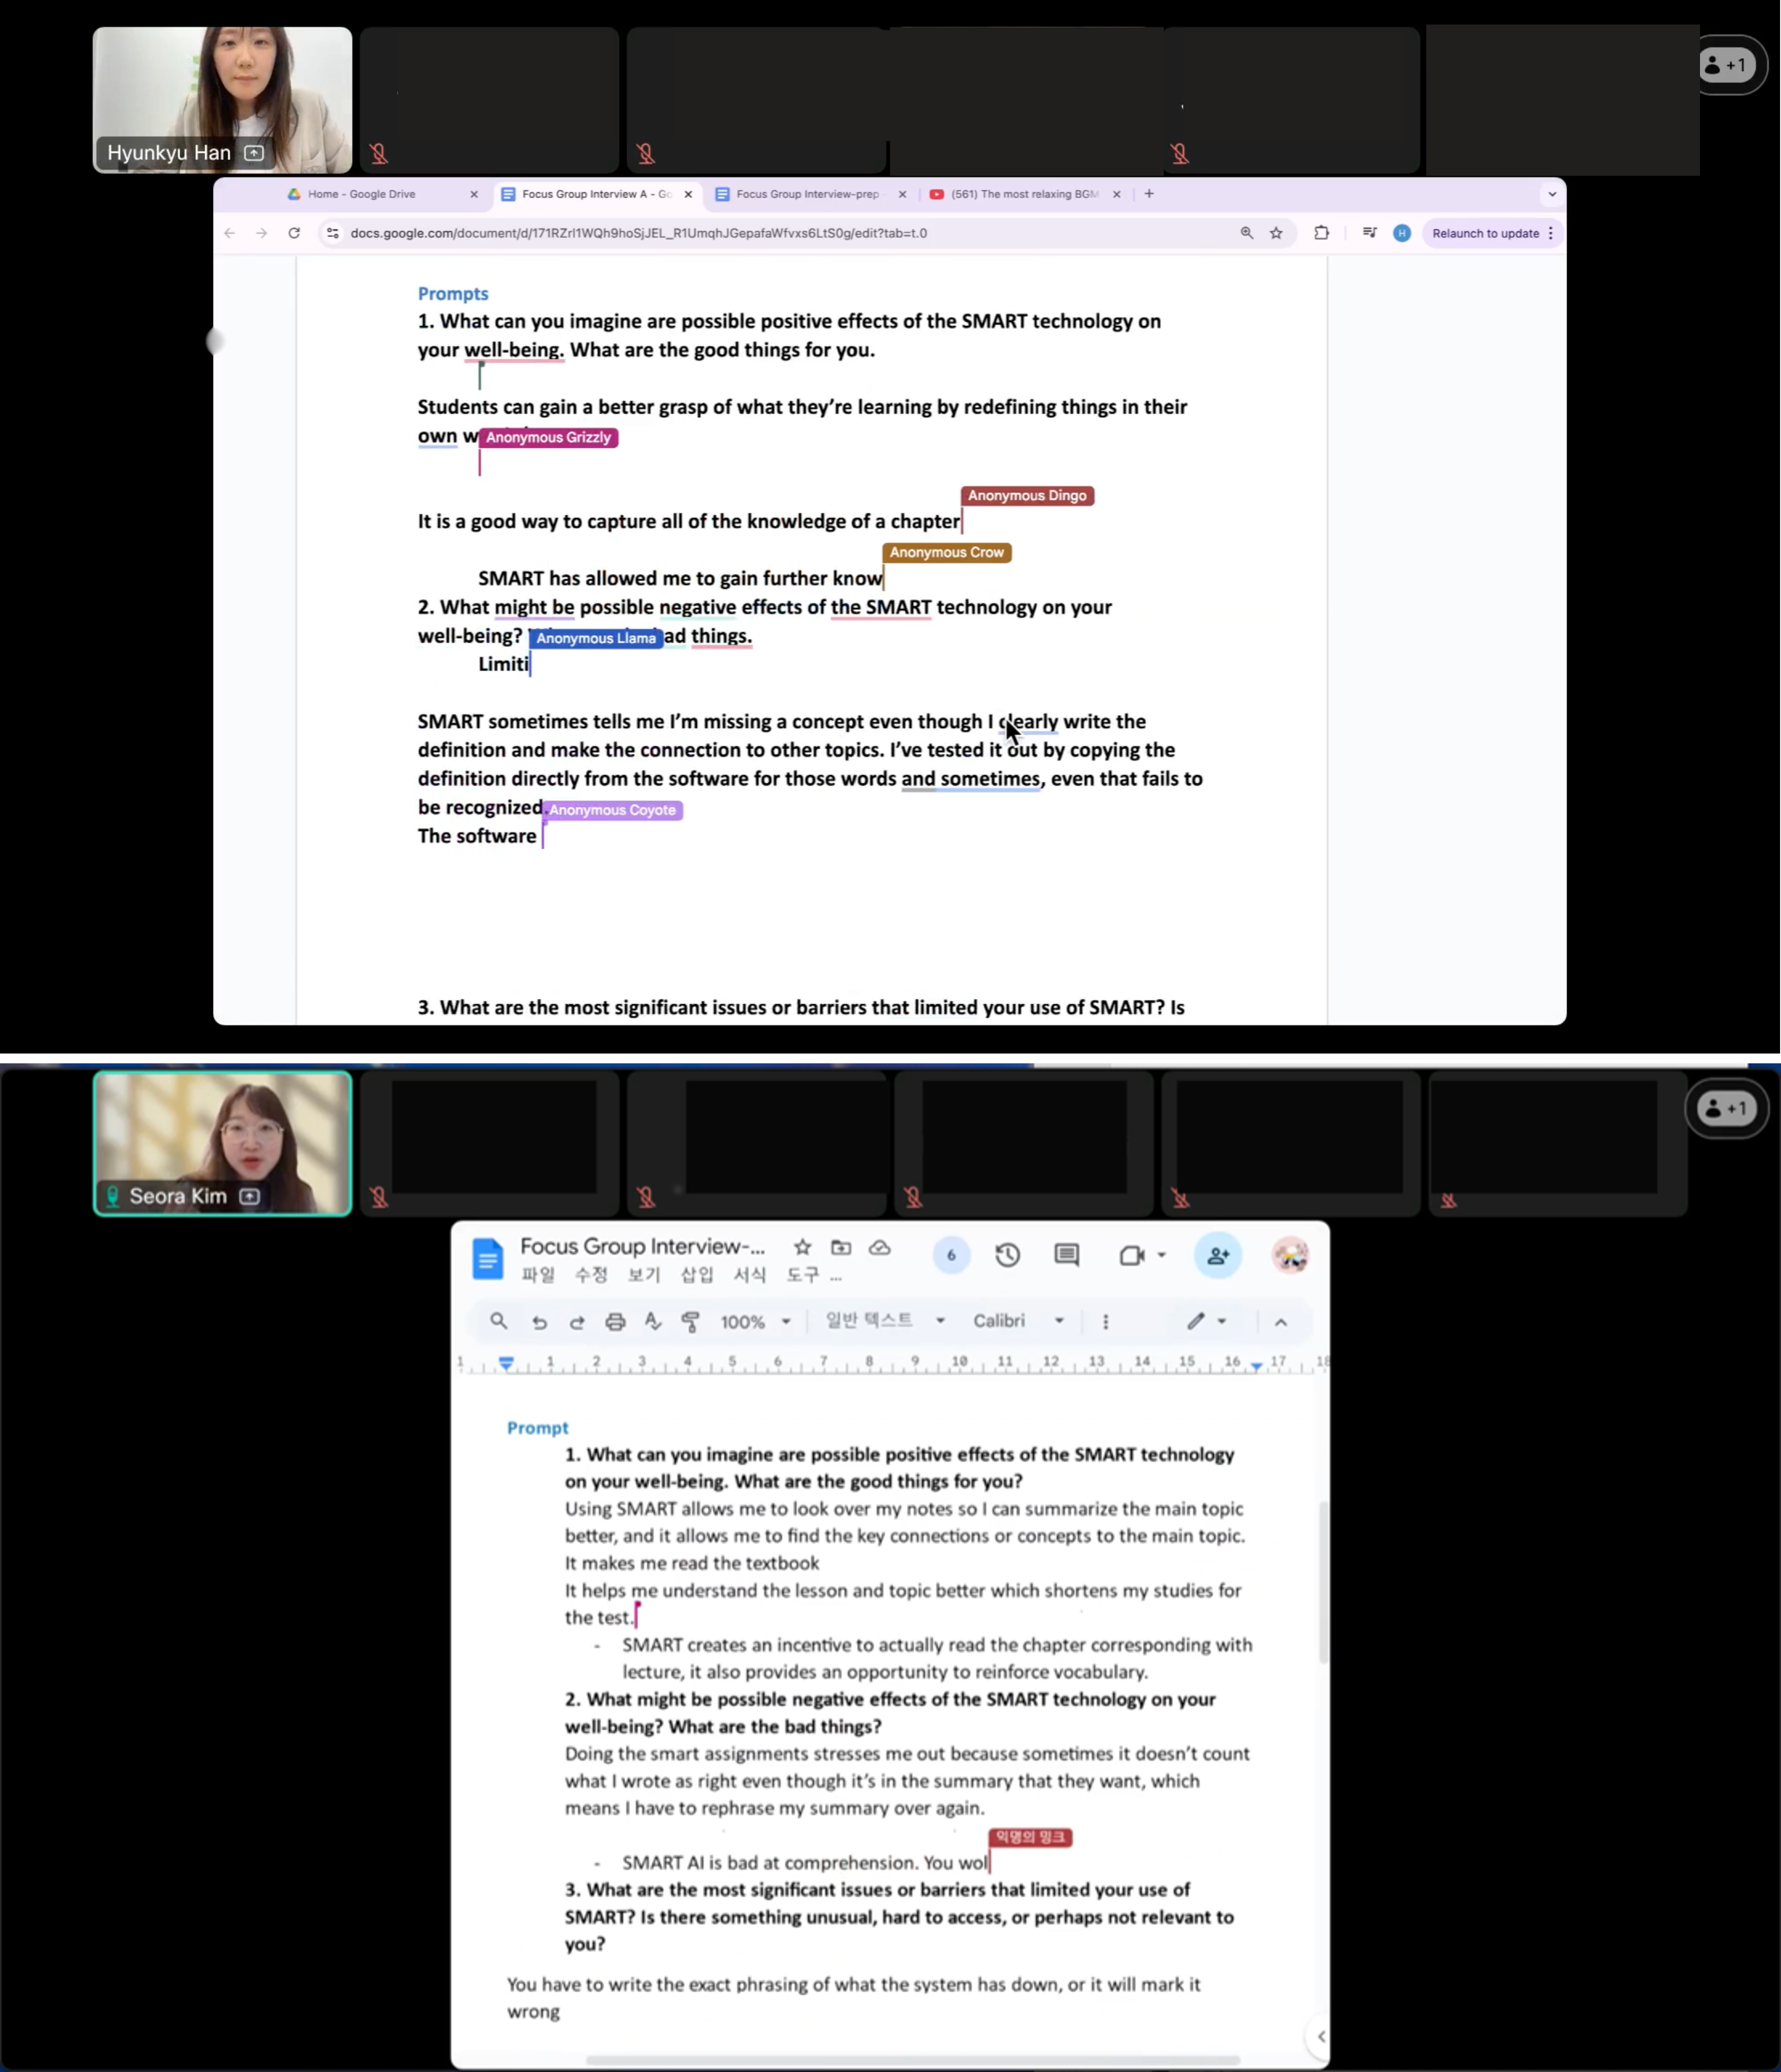The width and height of the screenshot is (1781, 2072).
Task: Select the paint format roller
Action: pos(690,1322)
